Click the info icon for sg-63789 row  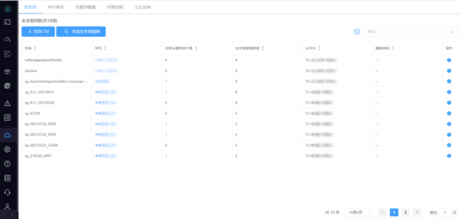tap(449, 113)
